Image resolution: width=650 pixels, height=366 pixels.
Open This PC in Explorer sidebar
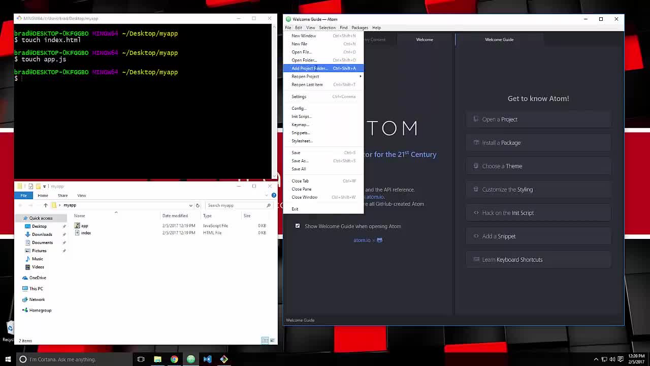pyautogui.click(x=36, y=289)
